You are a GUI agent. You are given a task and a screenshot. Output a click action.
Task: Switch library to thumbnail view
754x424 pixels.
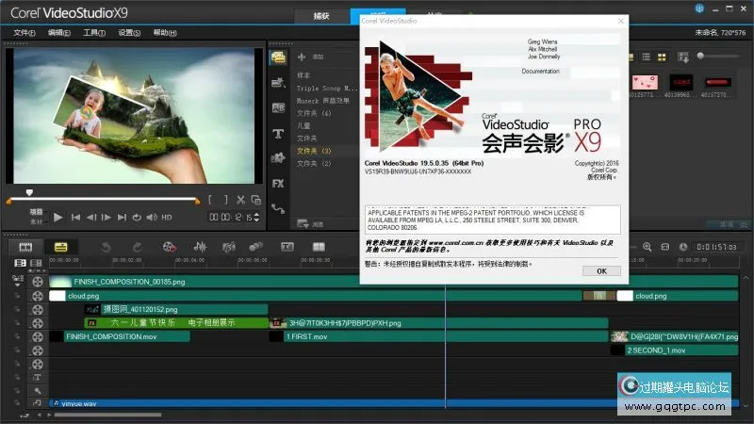662,57
